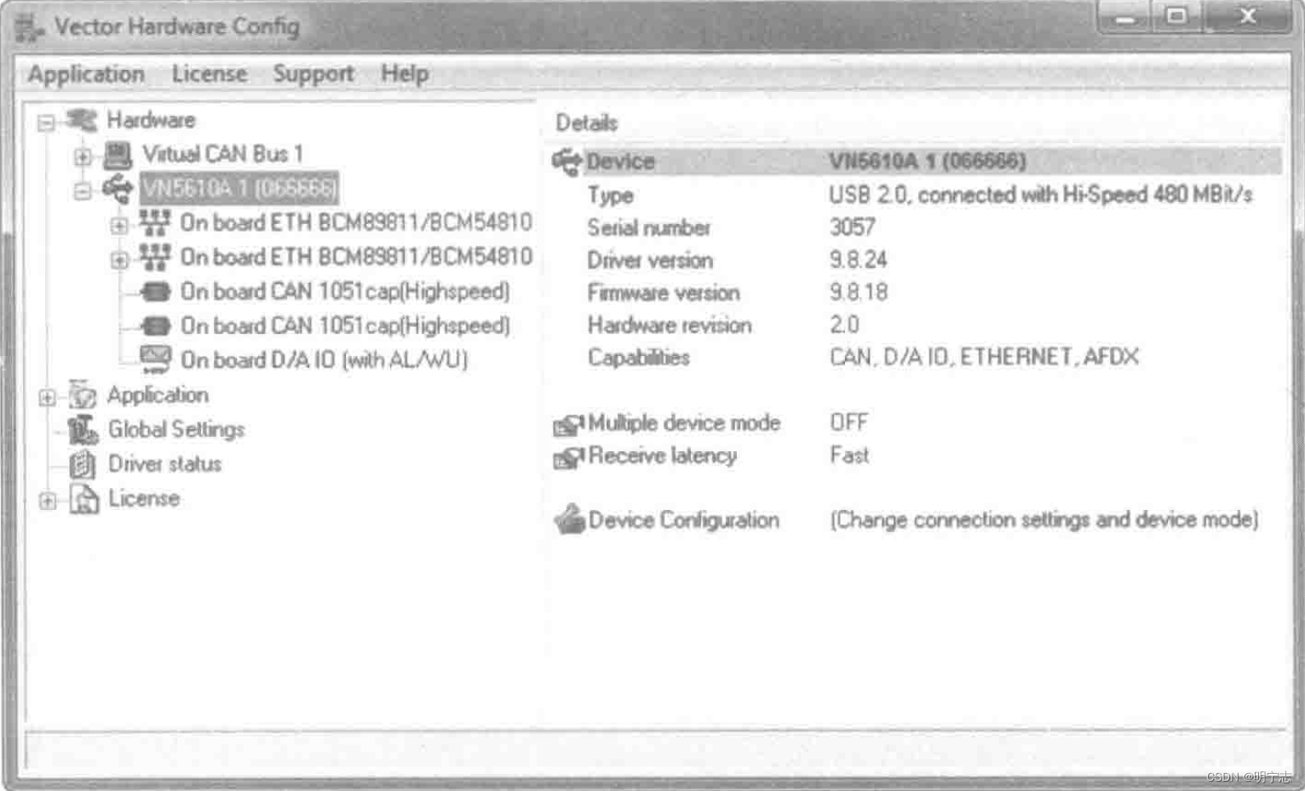Click Multiple device mode setting label
Screen dimensions: 1305x791
(684, 423)
